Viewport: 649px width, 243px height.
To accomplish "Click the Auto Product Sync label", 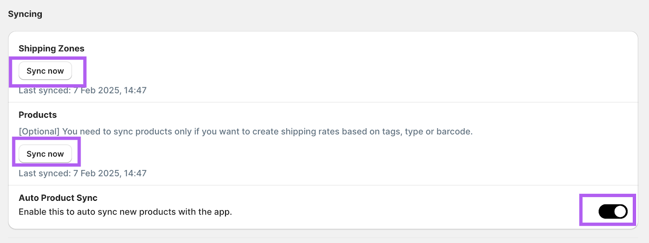I will point(58,198).
